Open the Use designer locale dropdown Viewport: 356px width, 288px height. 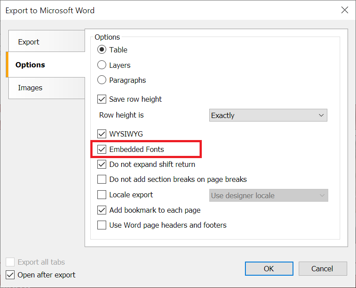pyautogui.click(x=268, y=196)
